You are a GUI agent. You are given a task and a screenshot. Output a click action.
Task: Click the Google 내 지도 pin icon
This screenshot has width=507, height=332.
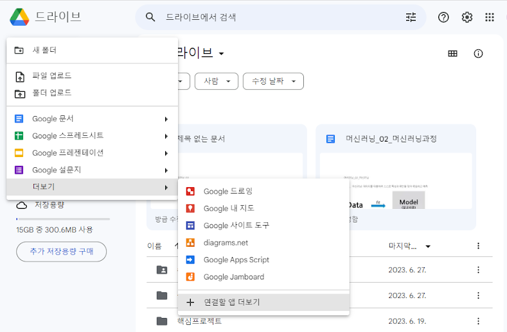click(190, 208)
